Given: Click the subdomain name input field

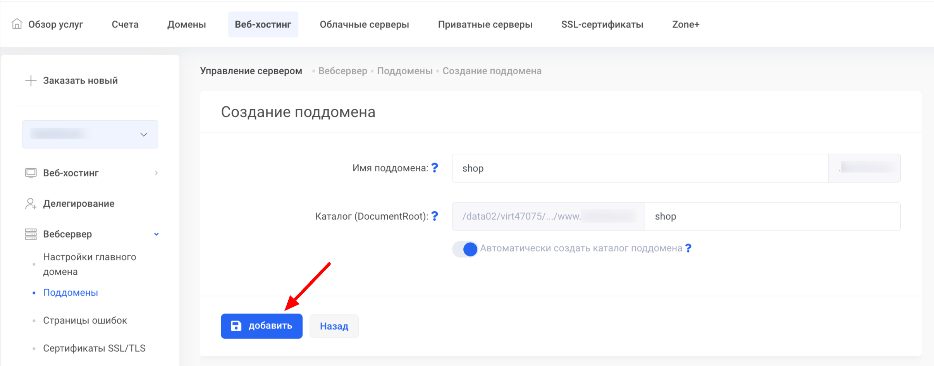Looking at the screenshot, I should pos(639,168).
